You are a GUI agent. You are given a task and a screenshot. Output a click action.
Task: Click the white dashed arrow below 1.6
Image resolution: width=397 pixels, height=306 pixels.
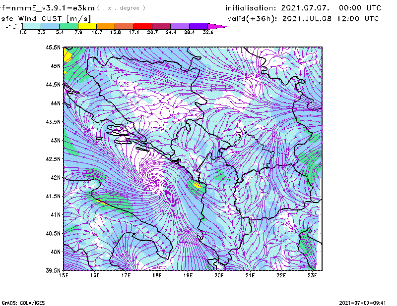click(x=14, y=26)
